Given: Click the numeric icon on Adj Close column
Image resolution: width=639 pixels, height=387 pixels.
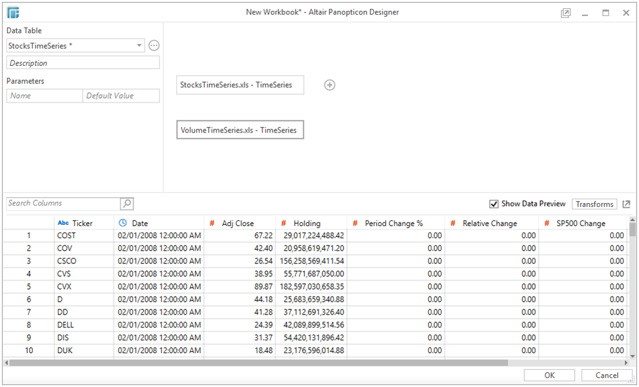Looking at the screenshot, I should click(x=212, y=224).
